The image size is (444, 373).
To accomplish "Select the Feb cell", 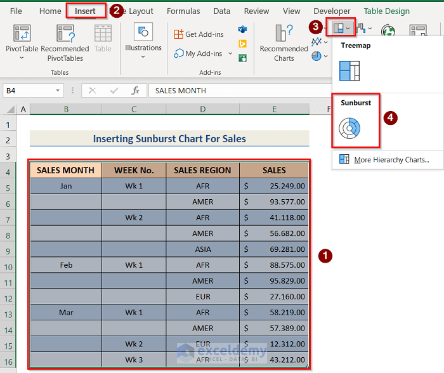I will click(x=66, y=265).
